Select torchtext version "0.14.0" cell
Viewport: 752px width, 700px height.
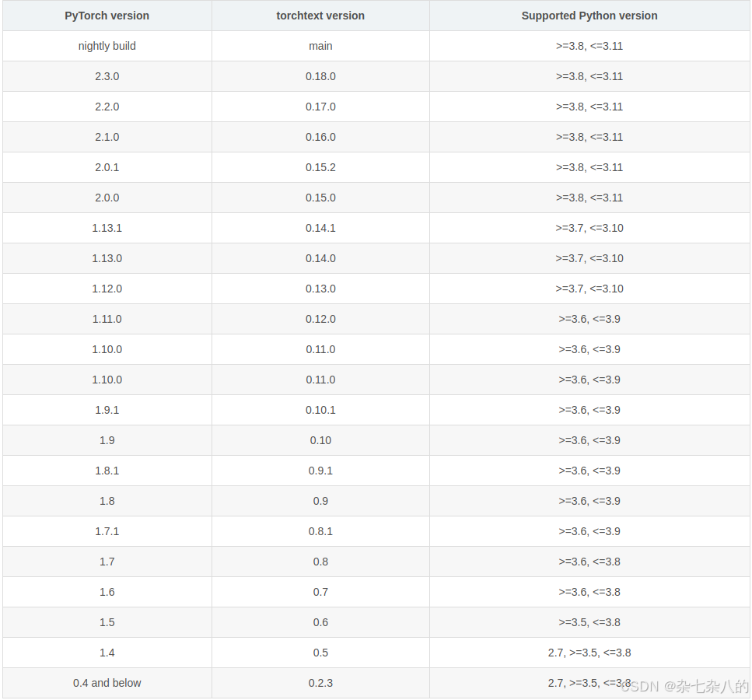[320, 258]
